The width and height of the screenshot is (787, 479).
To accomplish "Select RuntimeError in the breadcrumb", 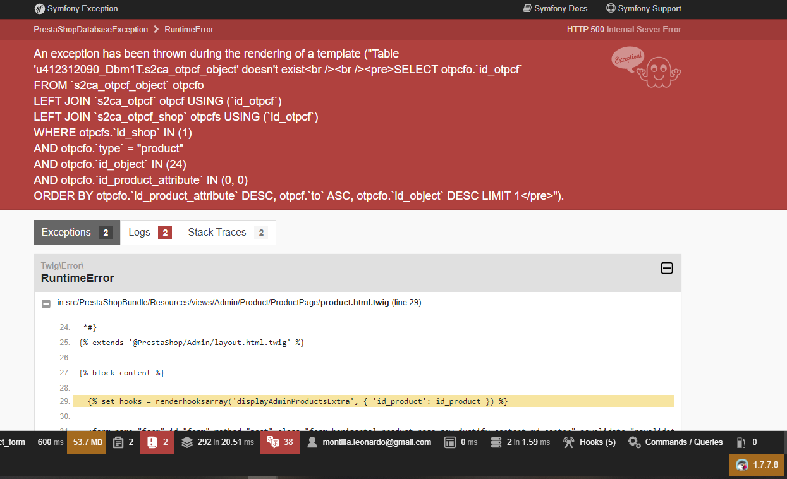I will [189, 30].
